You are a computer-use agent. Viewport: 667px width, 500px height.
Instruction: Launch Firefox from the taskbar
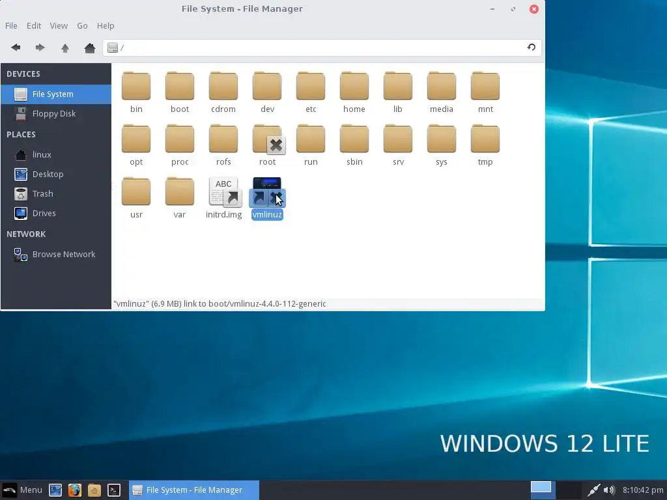point(74,490)
